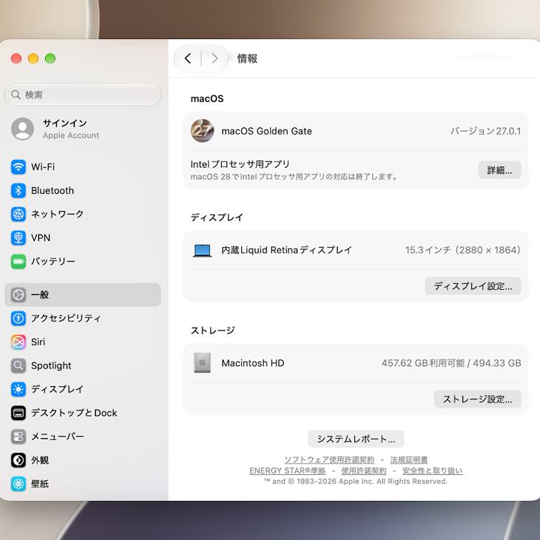Viewport: 540px width, 540px height.
Task: Select Spotlight label in sidebar
Action: click(x=51, y=365)
